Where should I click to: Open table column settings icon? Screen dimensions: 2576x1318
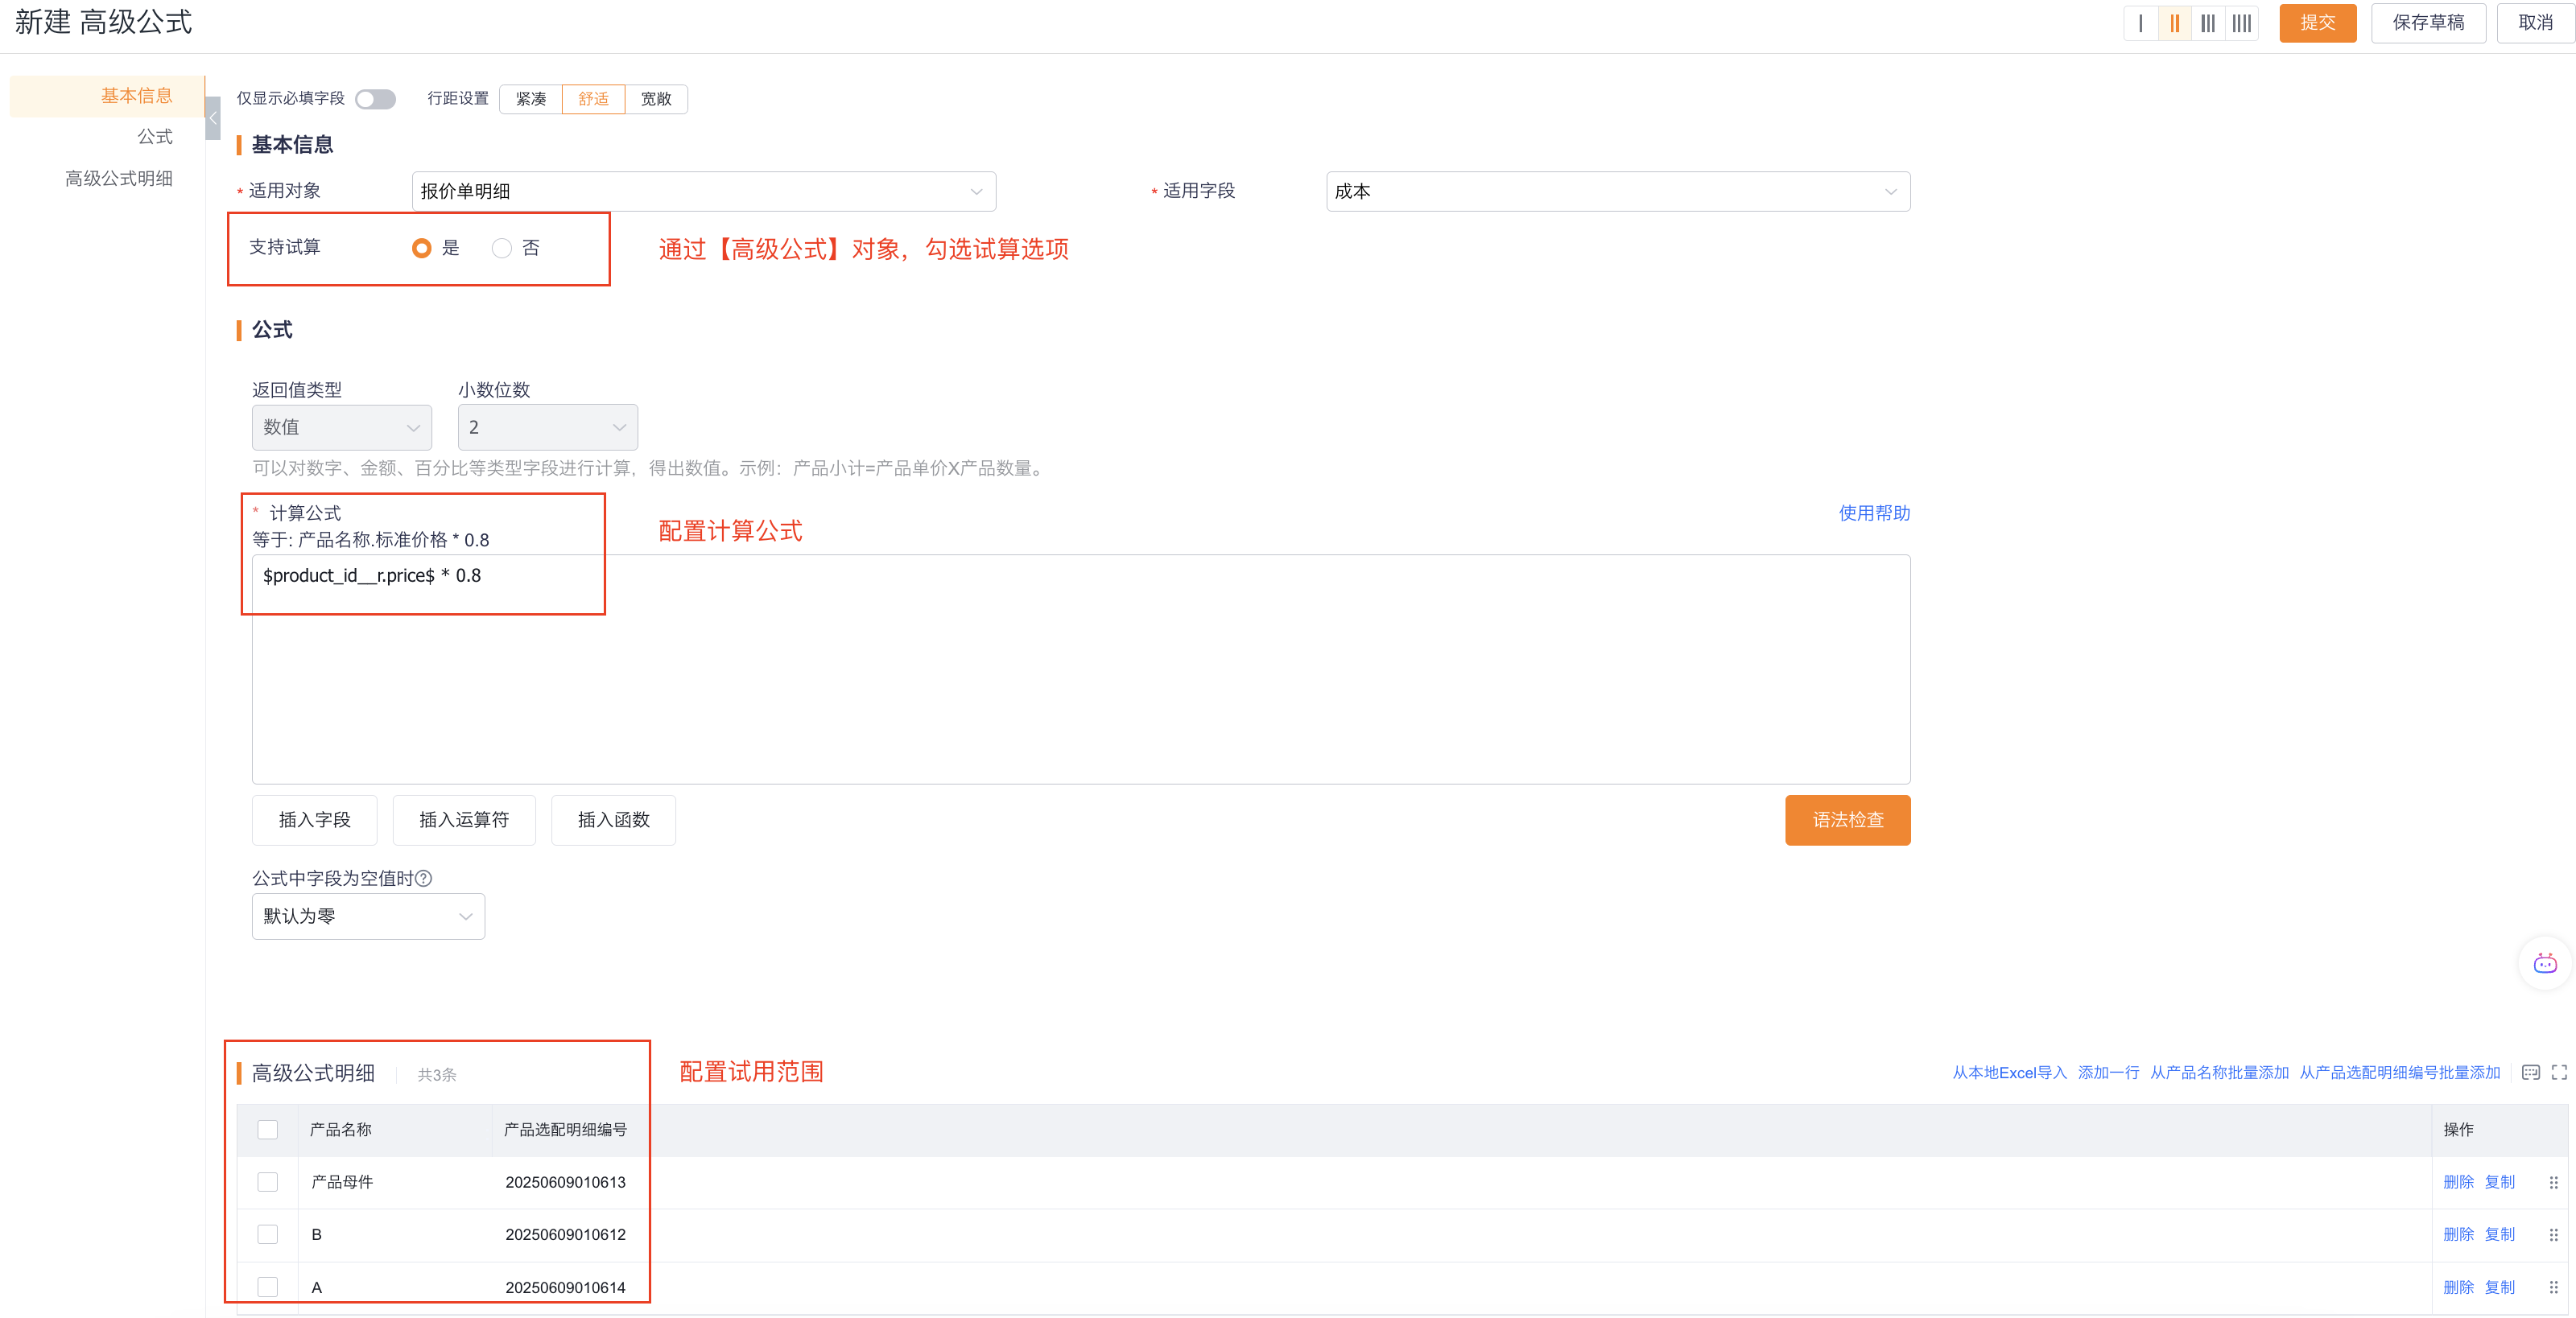click(2530, 1073)
